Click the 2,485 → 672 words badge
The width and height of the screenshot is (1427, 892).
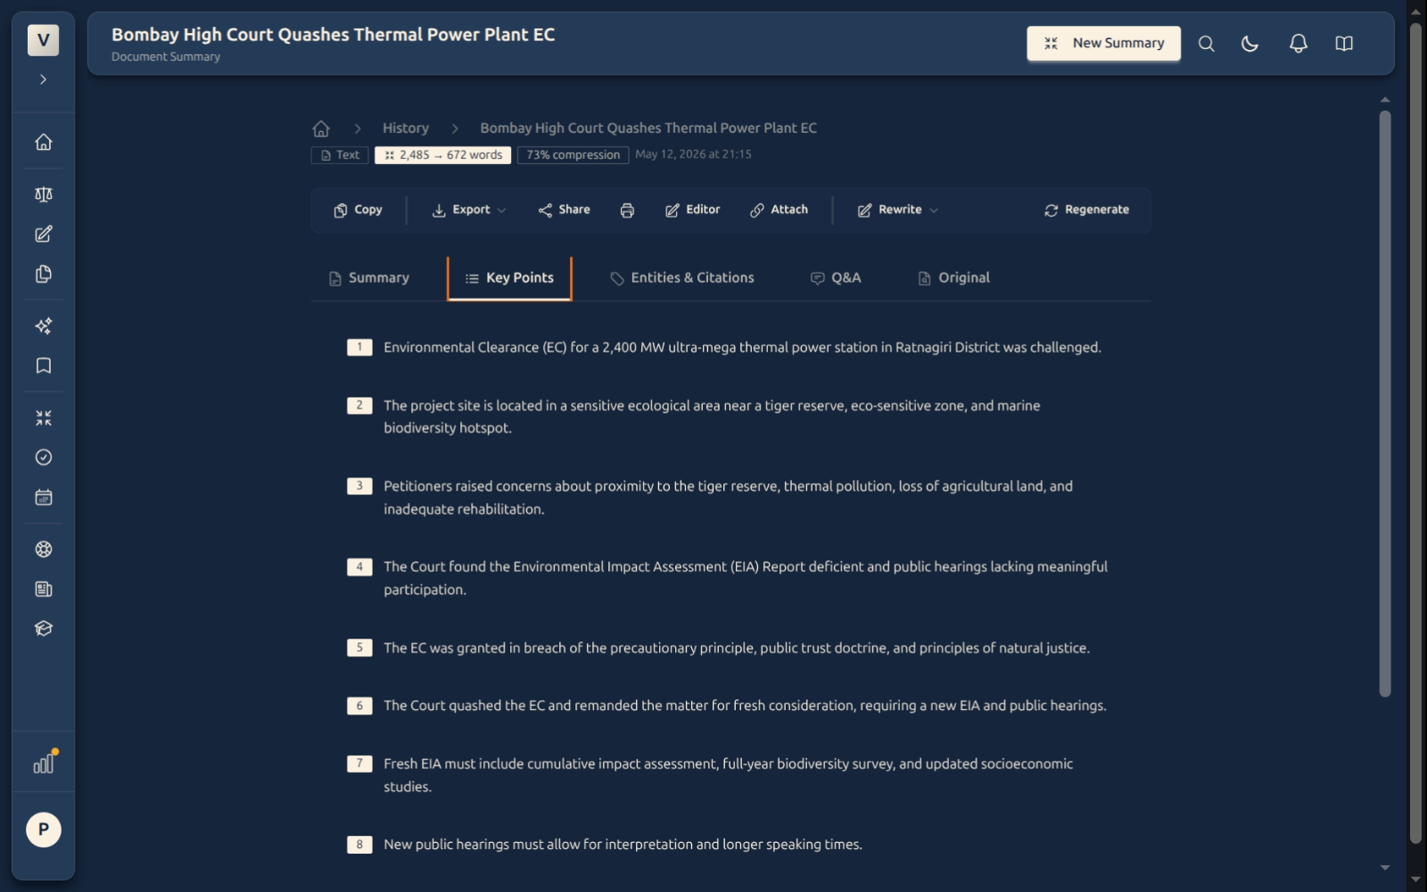tap(443, 155)
